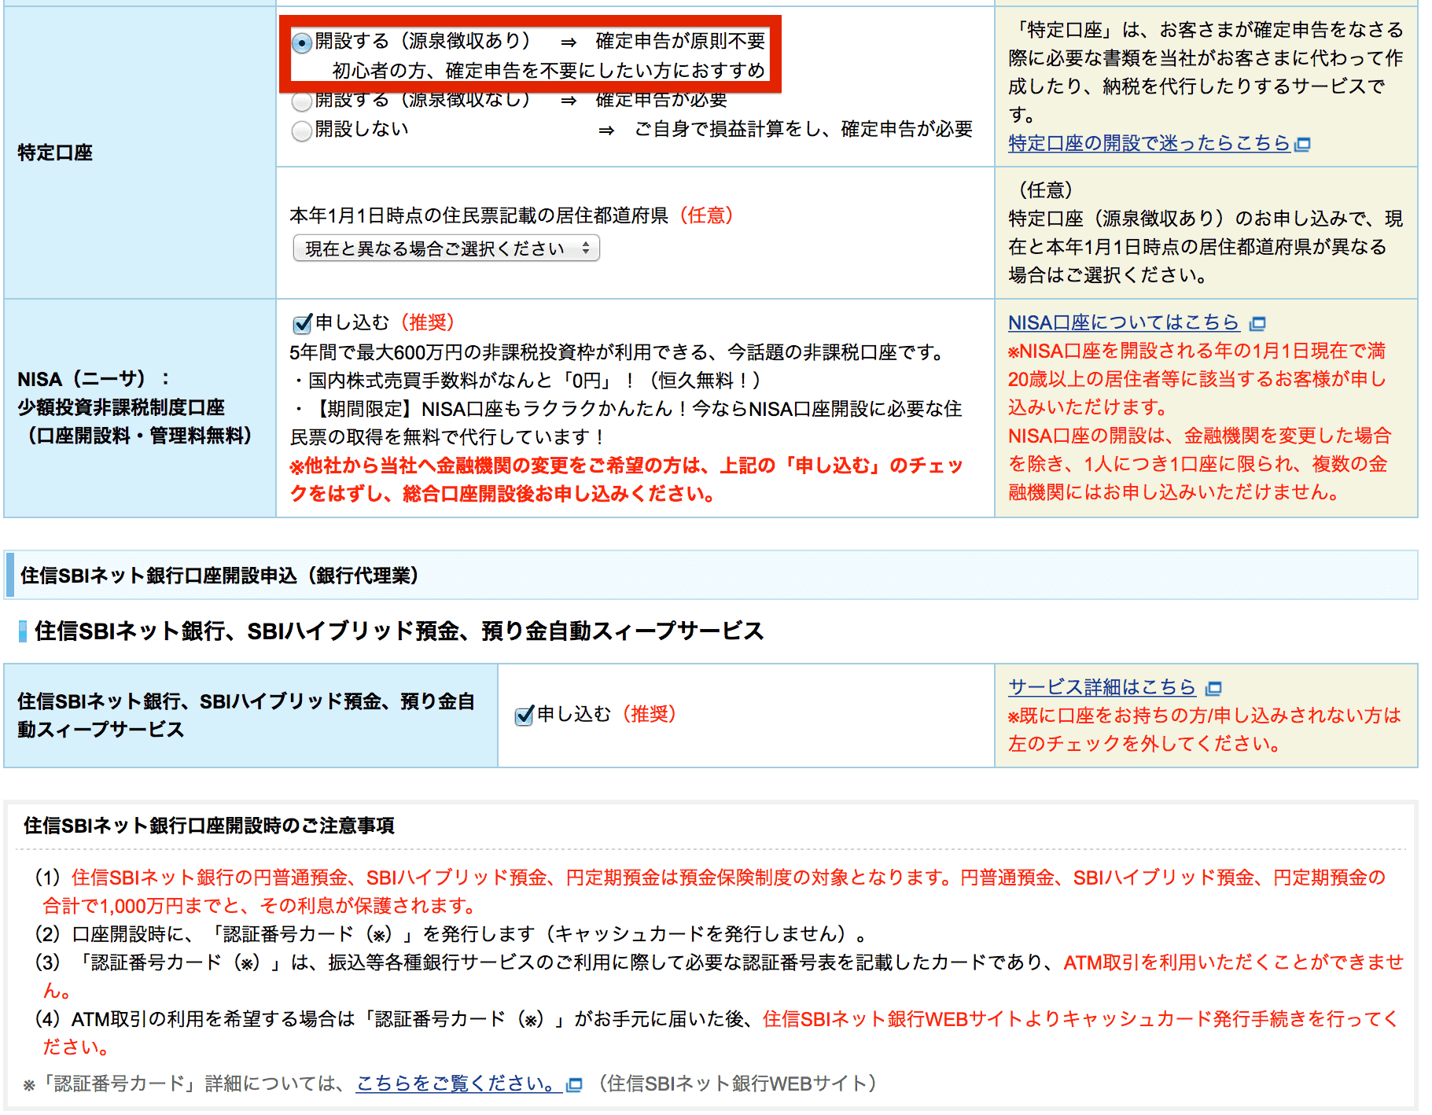This screenshot has height=1115, width=1432.
Task: Click text 本年1月1日時点の住民票記載の居住都道府県
Action: [479, 215]
